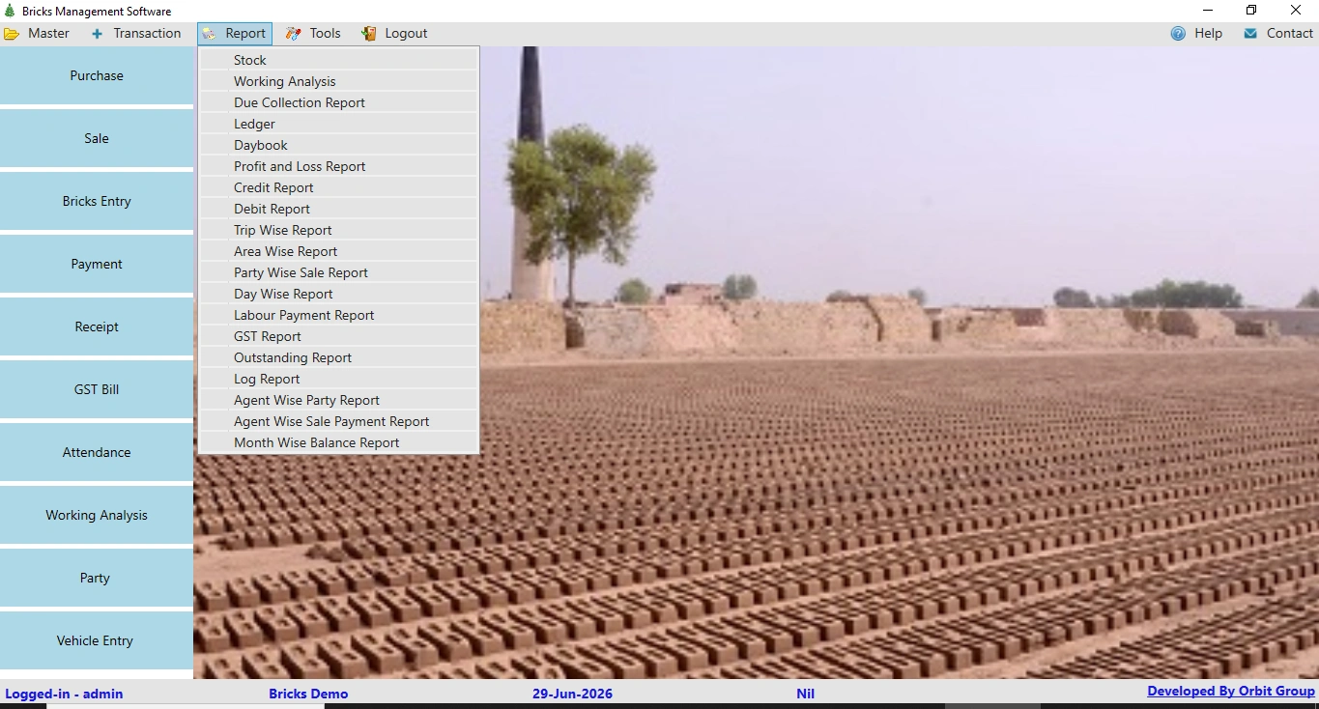1319x709 pixels.
Task: Restore down the application window
Action: pos(1251,11)
